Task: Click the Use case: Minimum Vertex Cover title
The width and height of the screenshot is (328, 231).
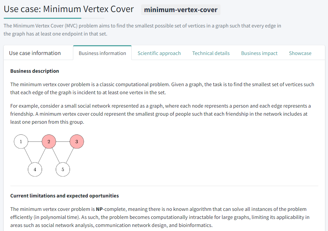Action: (69, 9)
